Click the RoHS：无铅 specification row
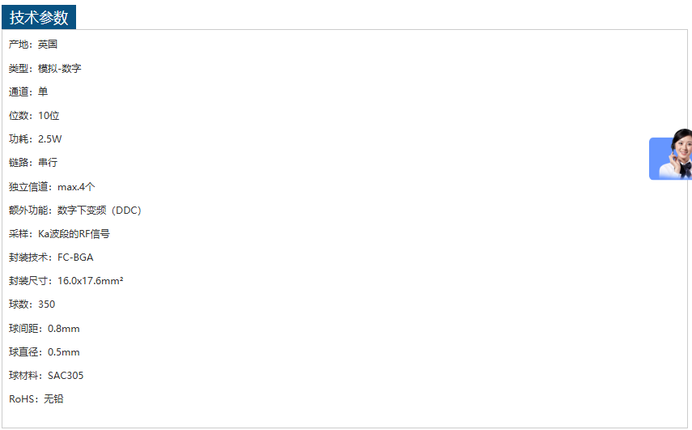This screenshot has width=692, height=430. (x=36, y=399)
